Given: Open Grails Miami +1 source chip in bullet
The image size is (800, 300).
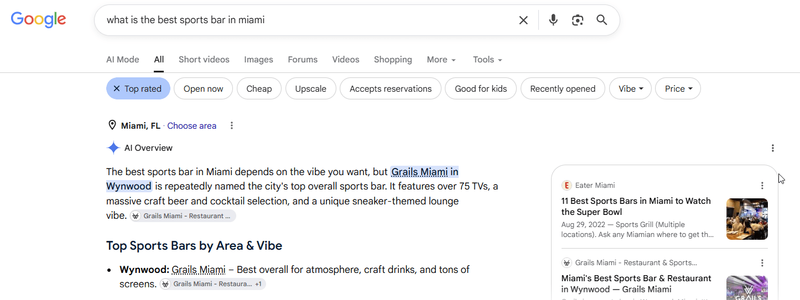Looking at the screenshot, I should coord(213,284).
